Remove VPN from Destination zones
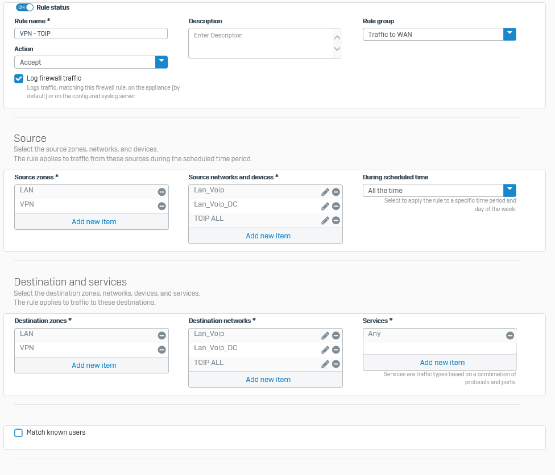 161,350
